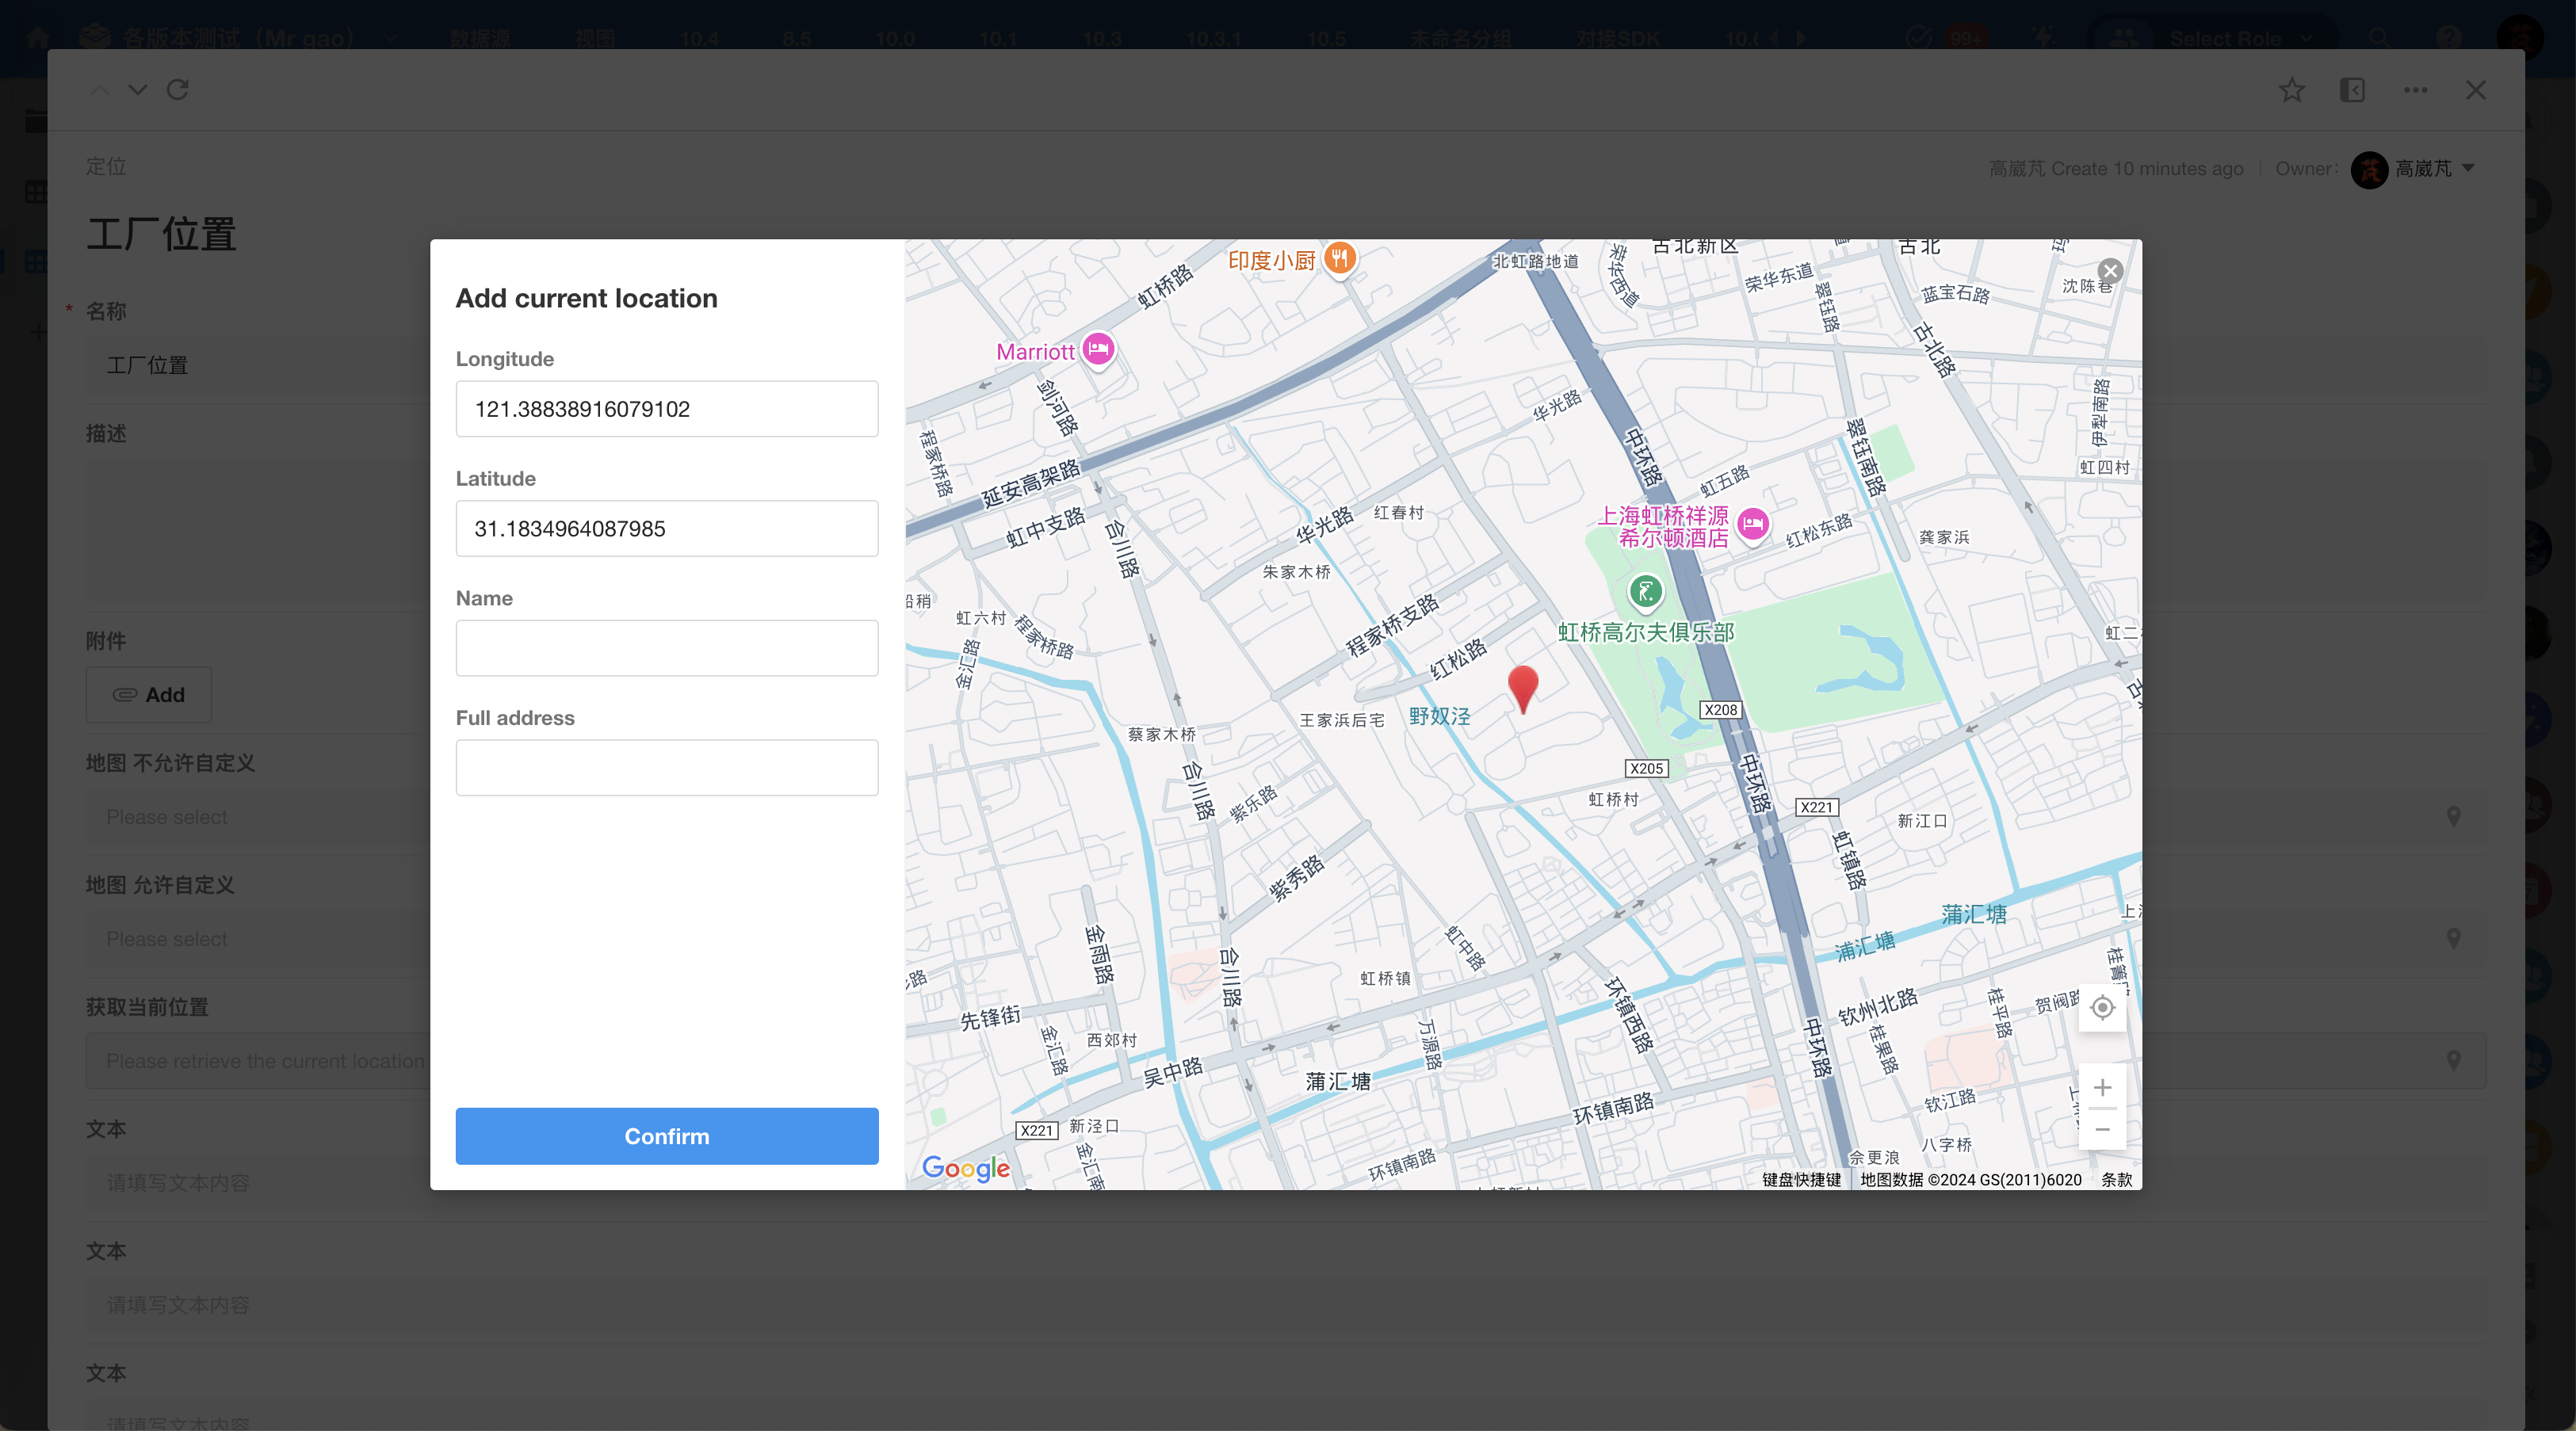Click the refresh icon in record header

coord(178,90)
